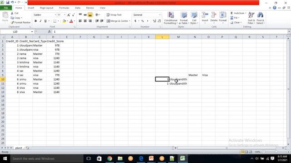
Task: Switch to the View tab
Action: [102, 8]
